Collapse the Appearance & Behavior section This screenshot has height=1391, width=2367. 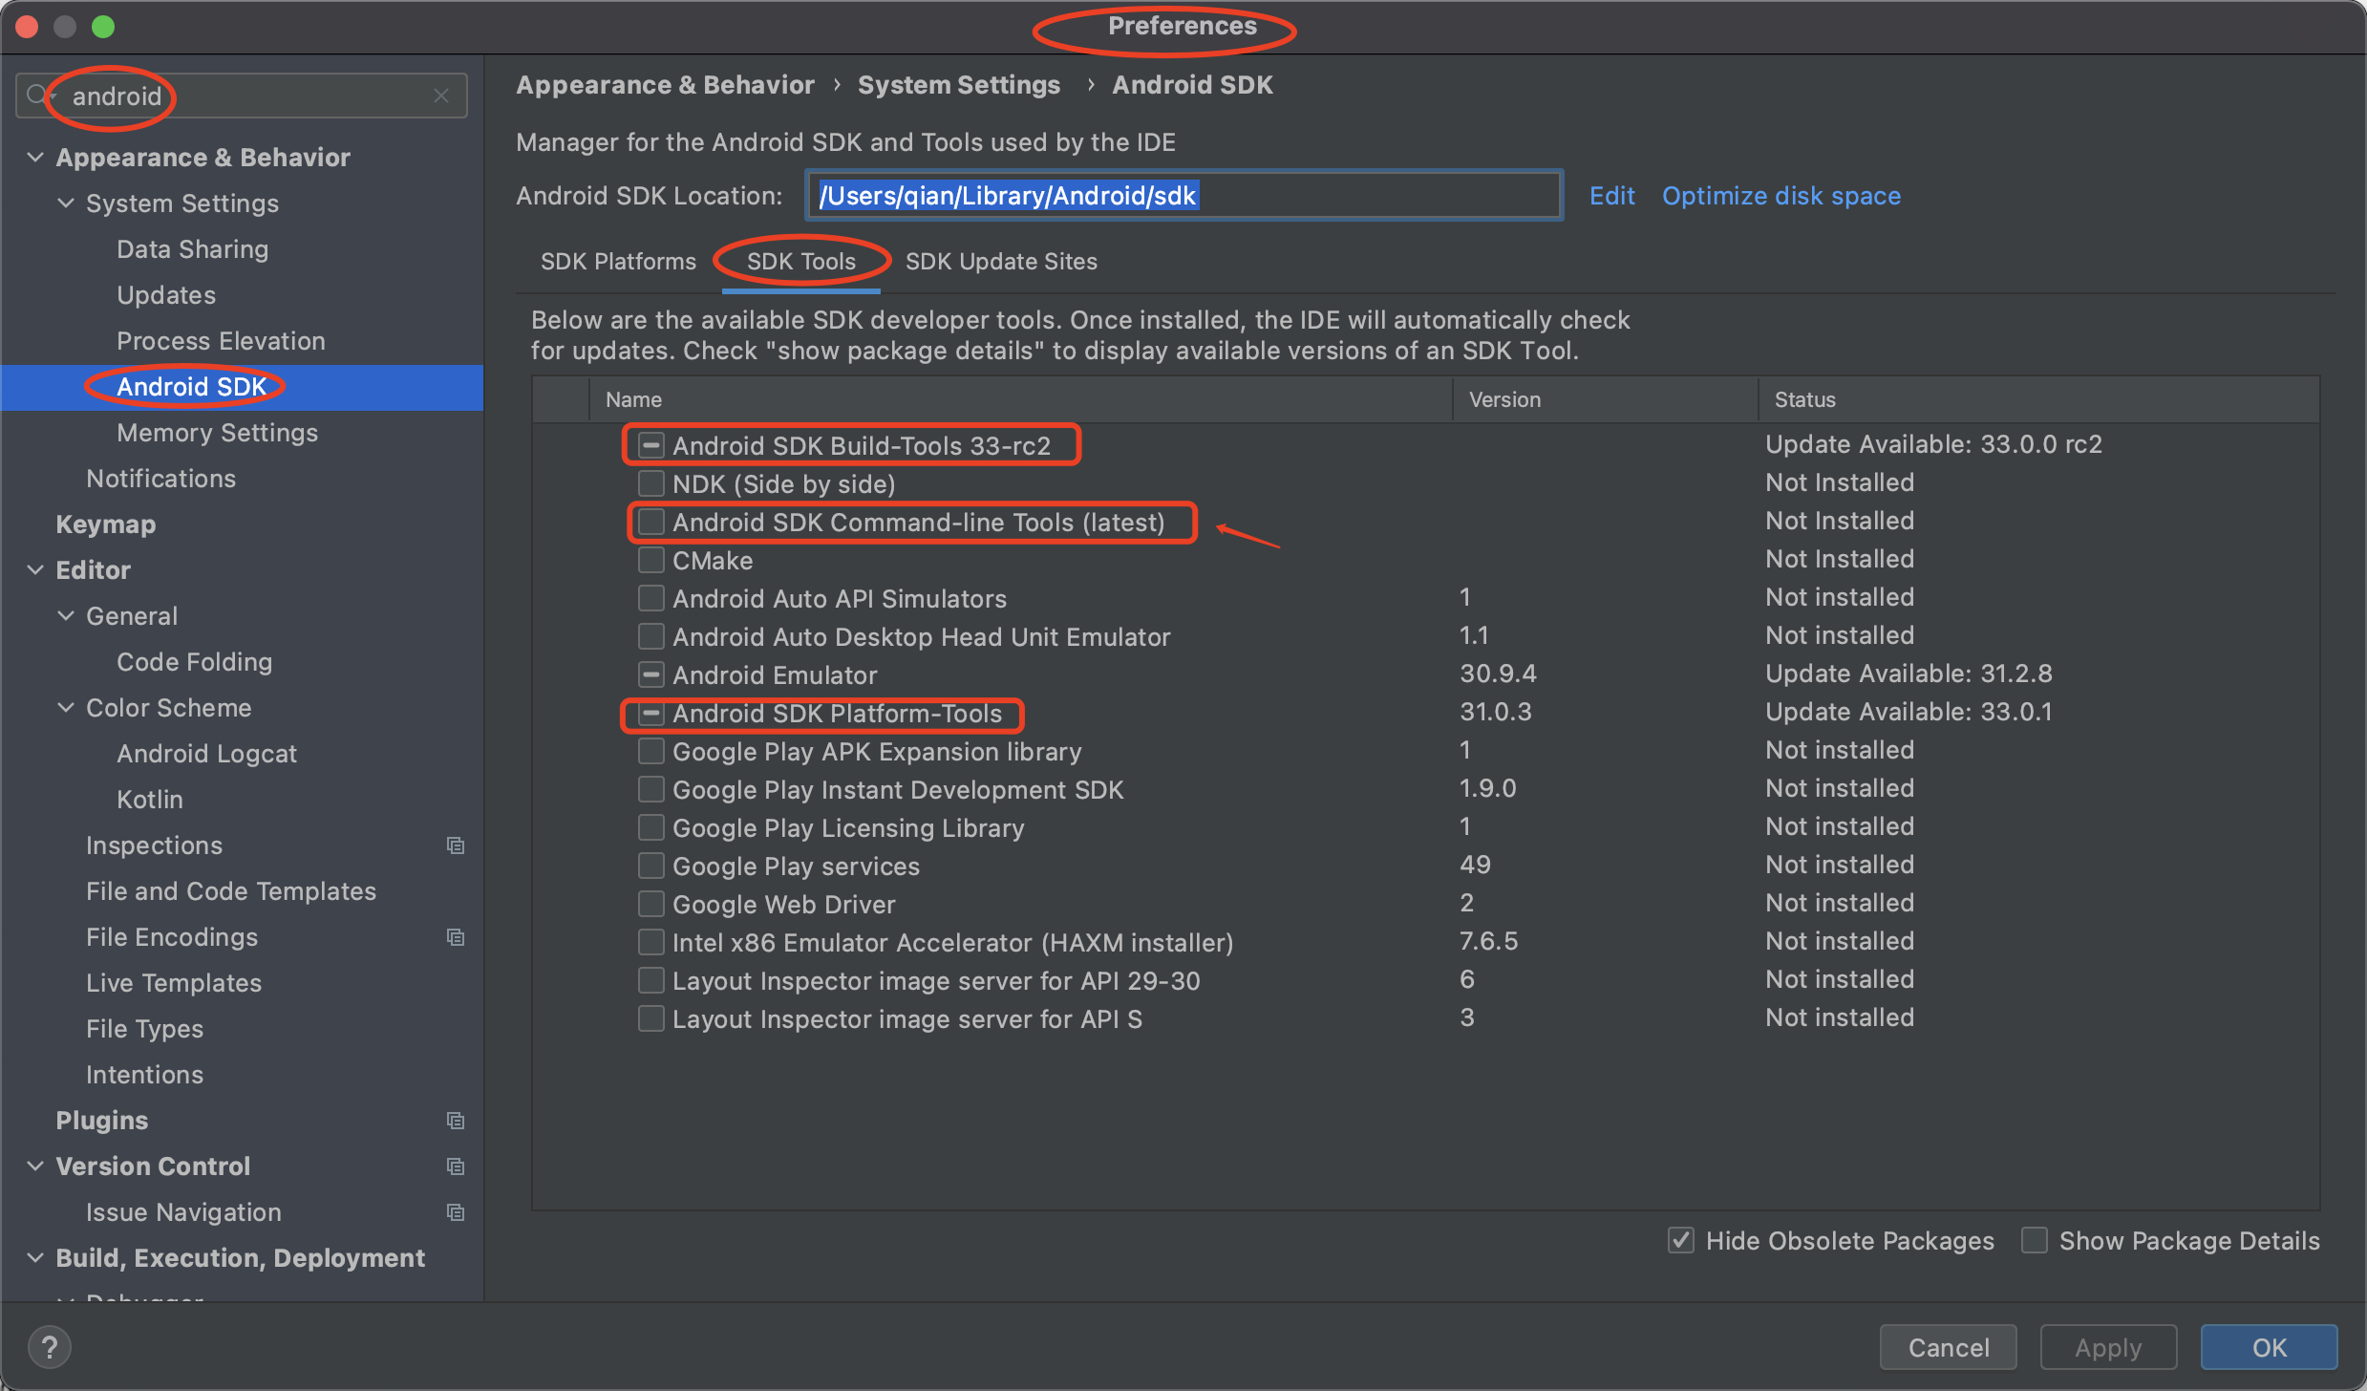pyautogui.click(x=35, y=157)
